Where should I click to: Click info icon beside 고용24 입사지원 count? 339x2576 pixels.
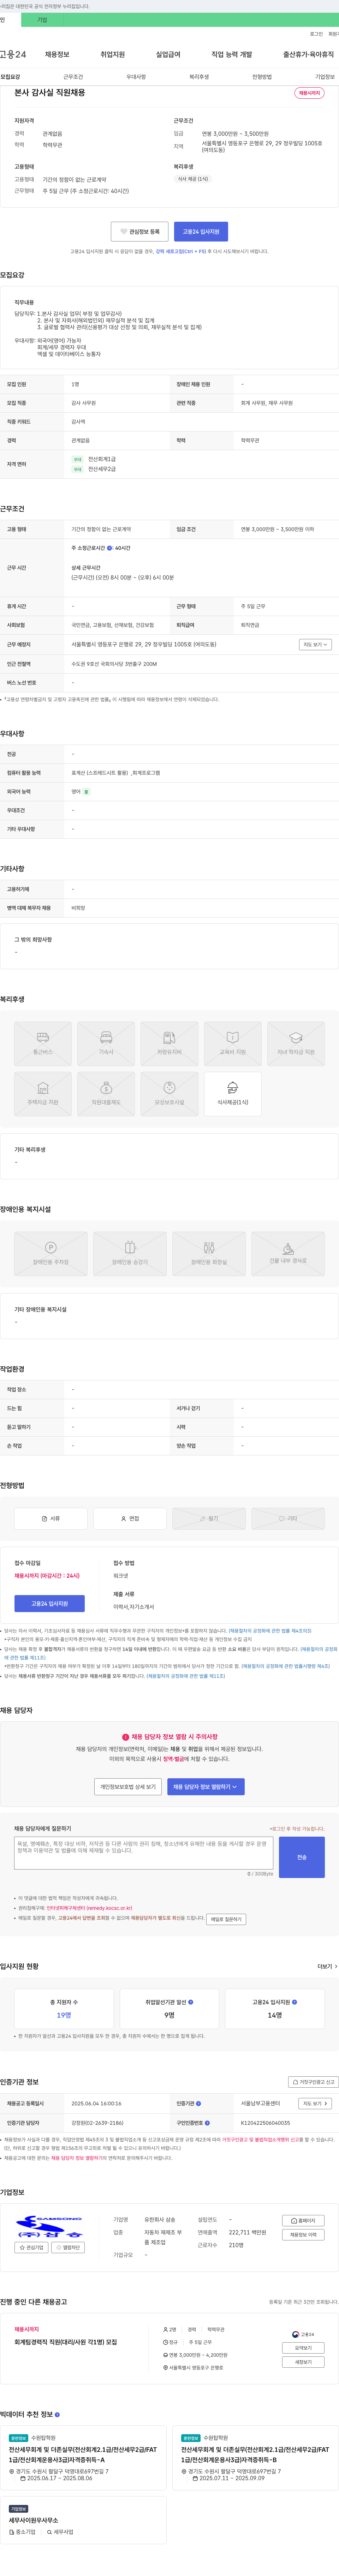[294, 2002]
